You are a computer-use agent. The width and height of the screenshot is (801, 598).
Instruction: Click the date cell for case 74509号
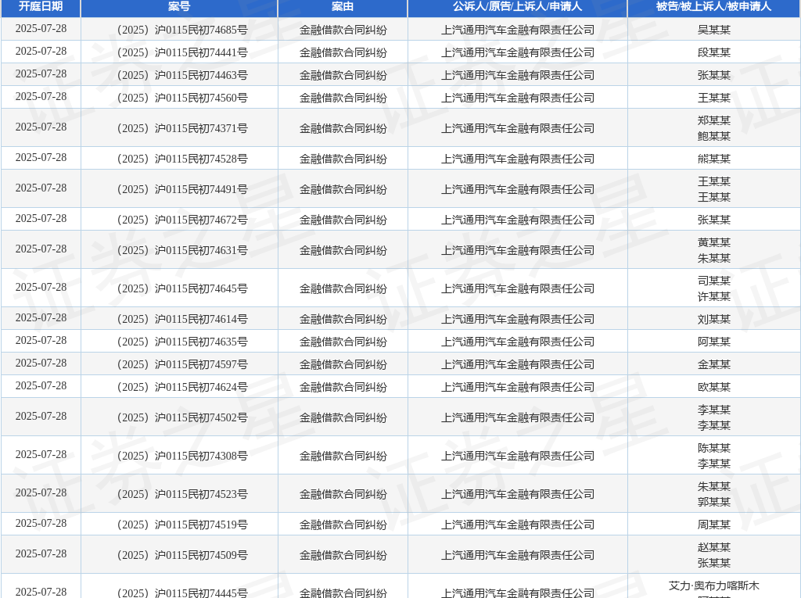coord(41,554)
